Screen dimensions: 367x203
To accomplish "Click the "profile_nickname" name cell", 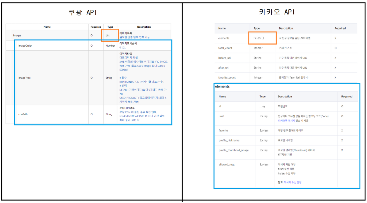I will point(229,141).
